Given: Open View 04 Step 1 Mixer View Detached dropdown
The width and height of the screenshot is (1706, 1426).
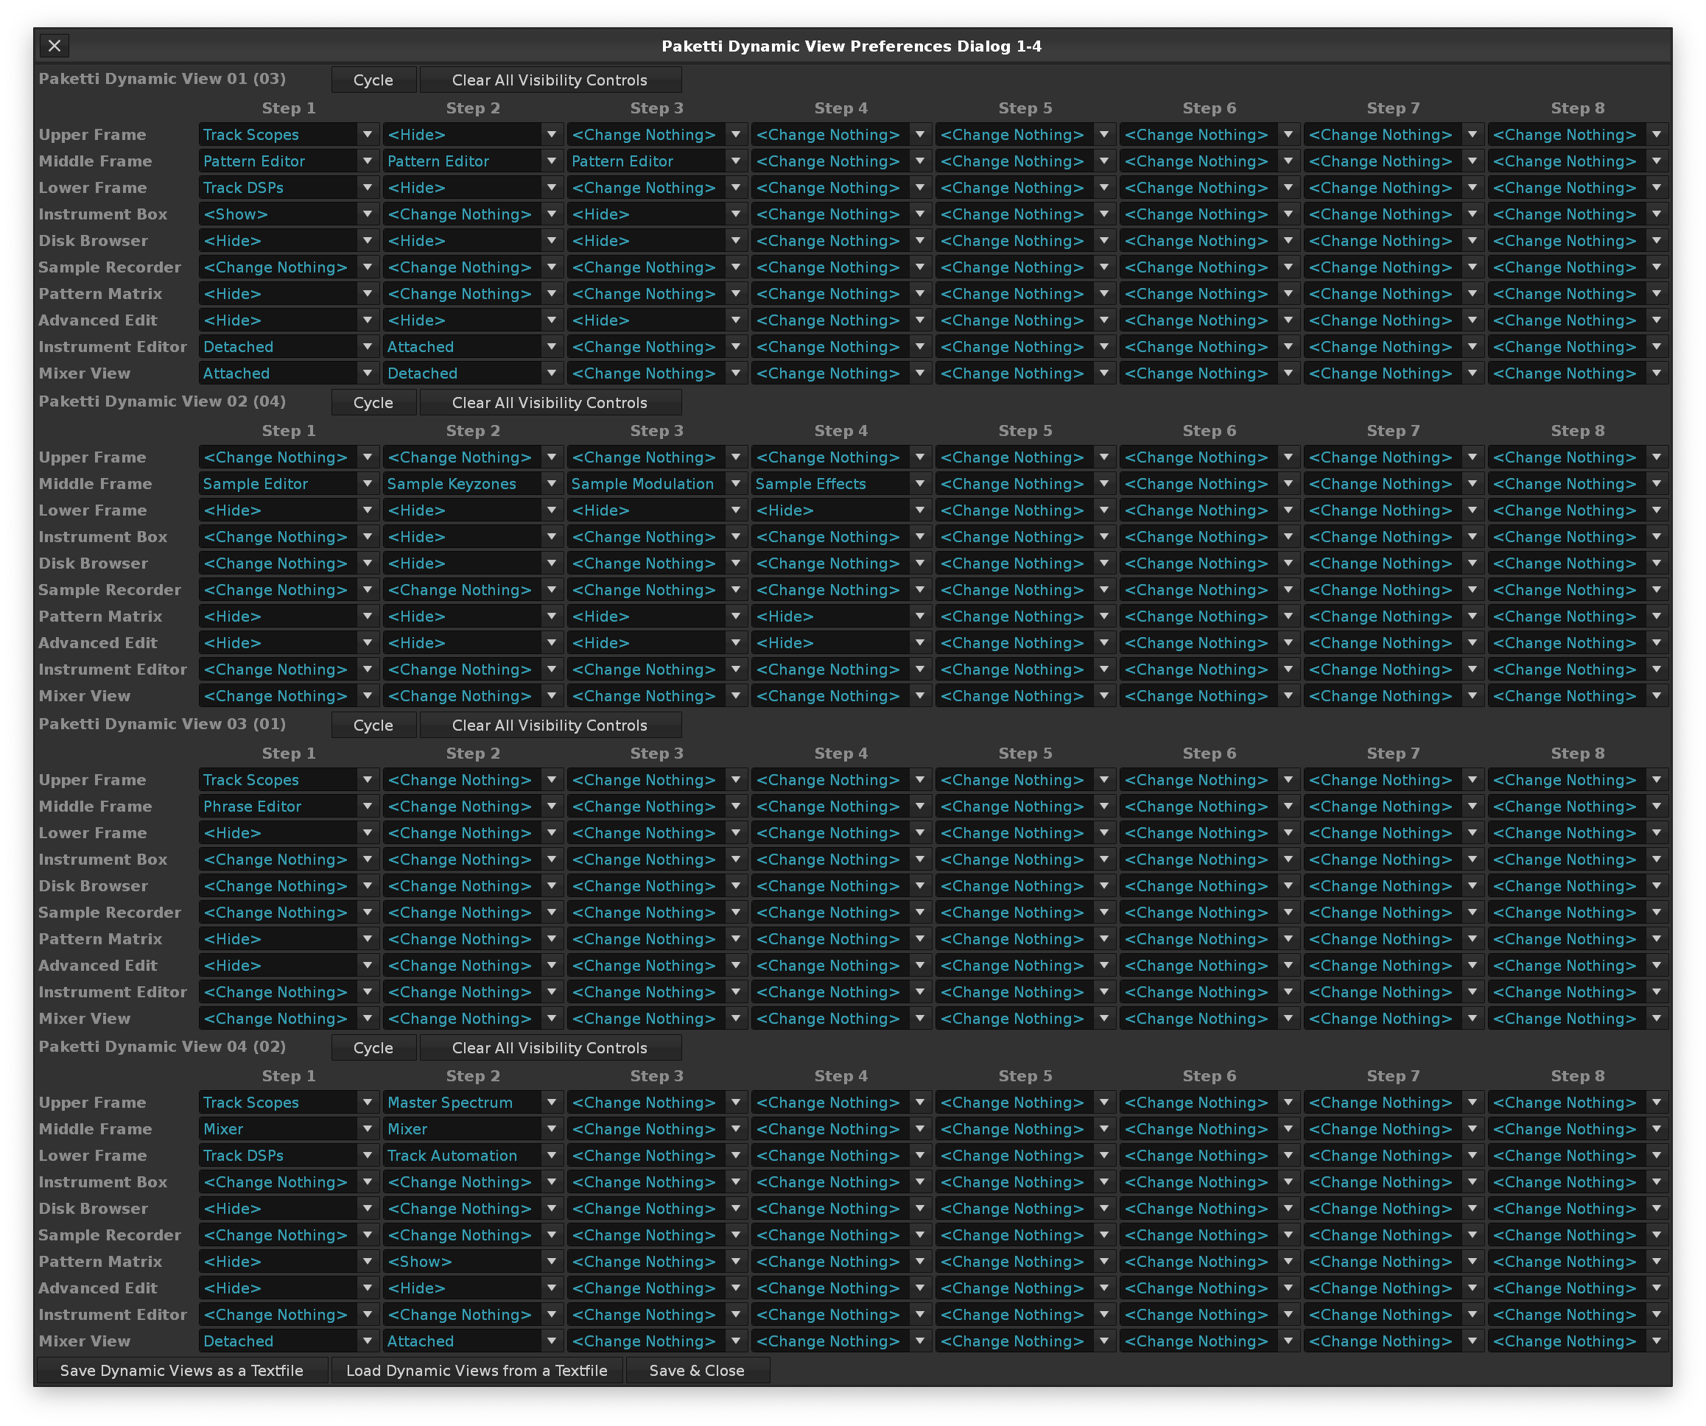Looking at the screenshot, I should pyautogui.click(x=287, y=1341).
